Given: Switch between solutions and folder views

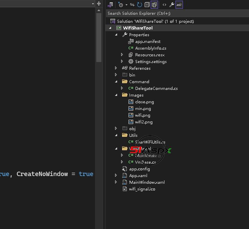Looking at the screenshot, I should [x=110, y=5].
